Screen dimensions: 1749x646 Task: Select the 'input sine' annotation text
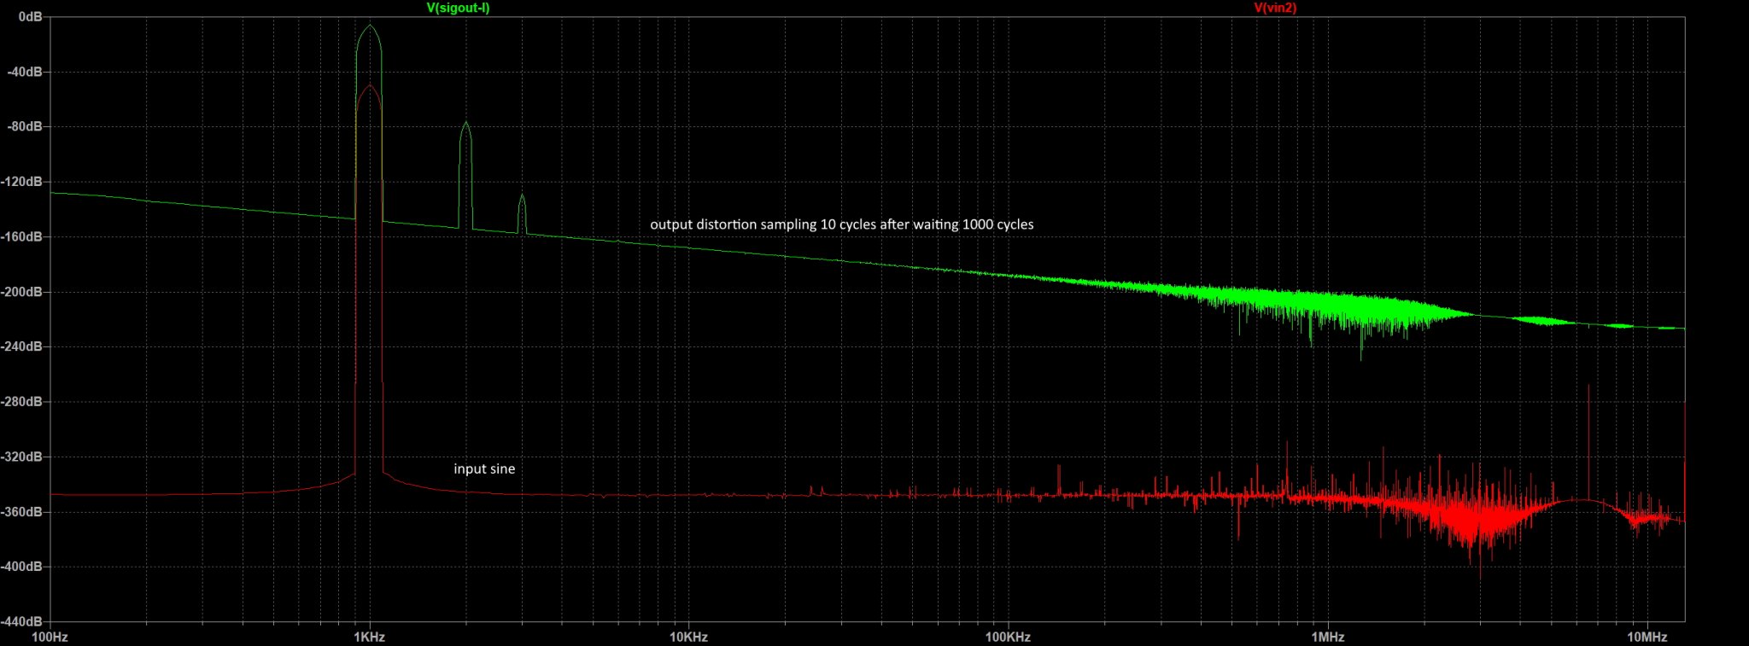coord(484,468)
